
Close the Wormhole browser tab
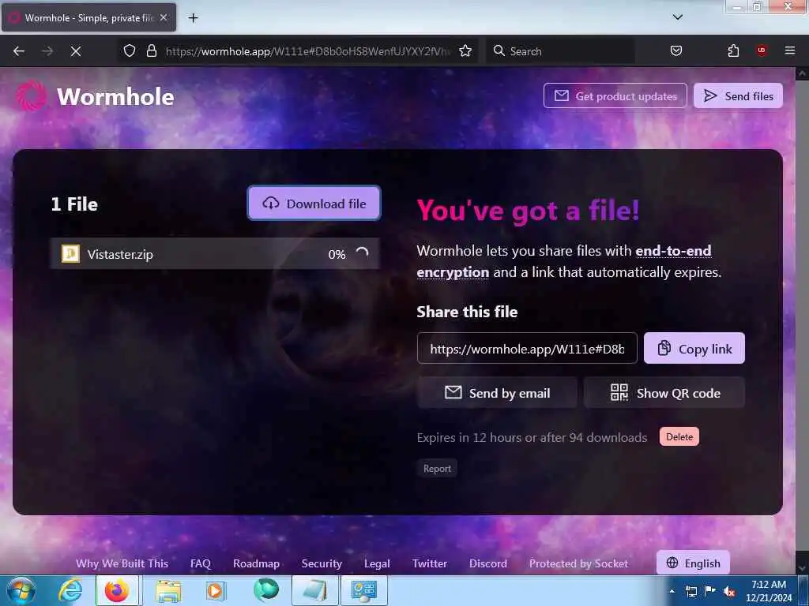[x=164, y=17]
